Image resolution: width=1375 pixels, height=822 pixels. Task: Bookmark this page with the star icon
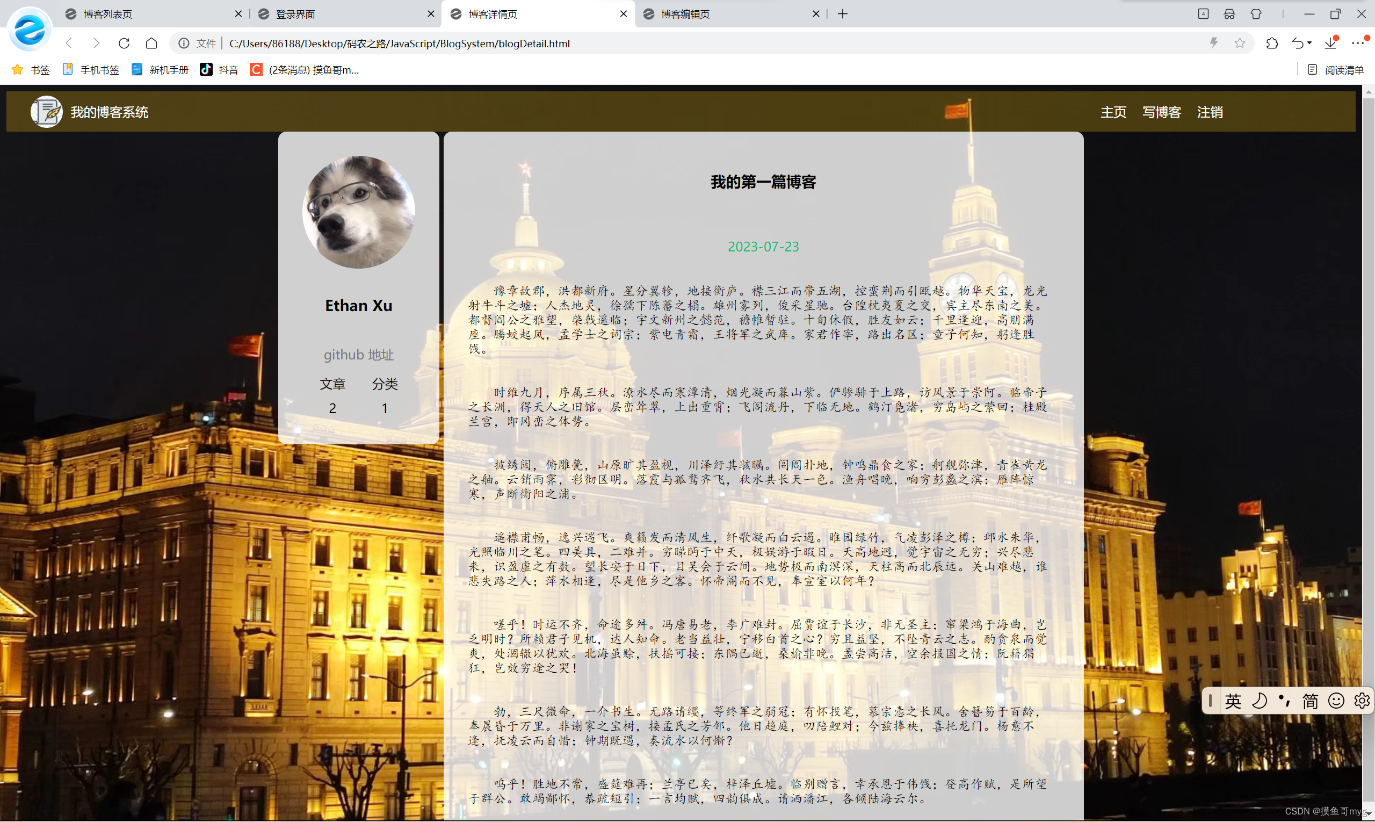pyautogui.click(x=1240, y=43)
